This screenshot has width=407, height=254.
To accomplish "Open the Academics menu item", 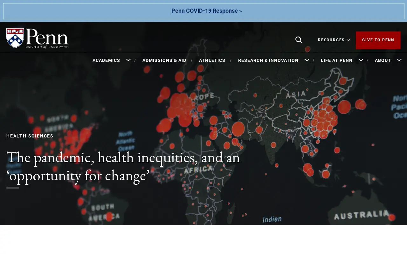I will point(106,60).
